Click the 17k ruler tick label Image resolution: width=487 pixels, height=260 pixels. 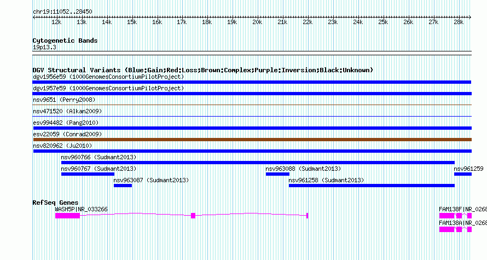pos(182,22)
